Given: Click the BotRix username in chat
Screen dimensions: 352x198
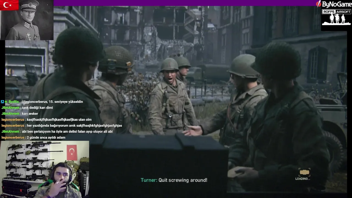Looking at the screenshot, I should point(14,102).
